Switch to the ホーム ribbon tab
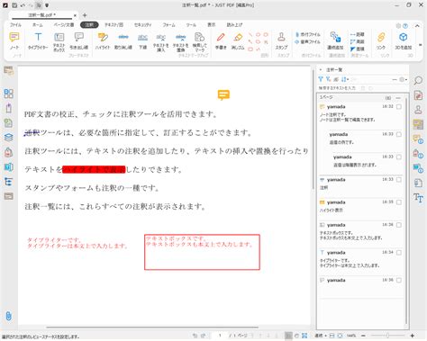Screen dimensions: 427x341 tap(38, 25)
